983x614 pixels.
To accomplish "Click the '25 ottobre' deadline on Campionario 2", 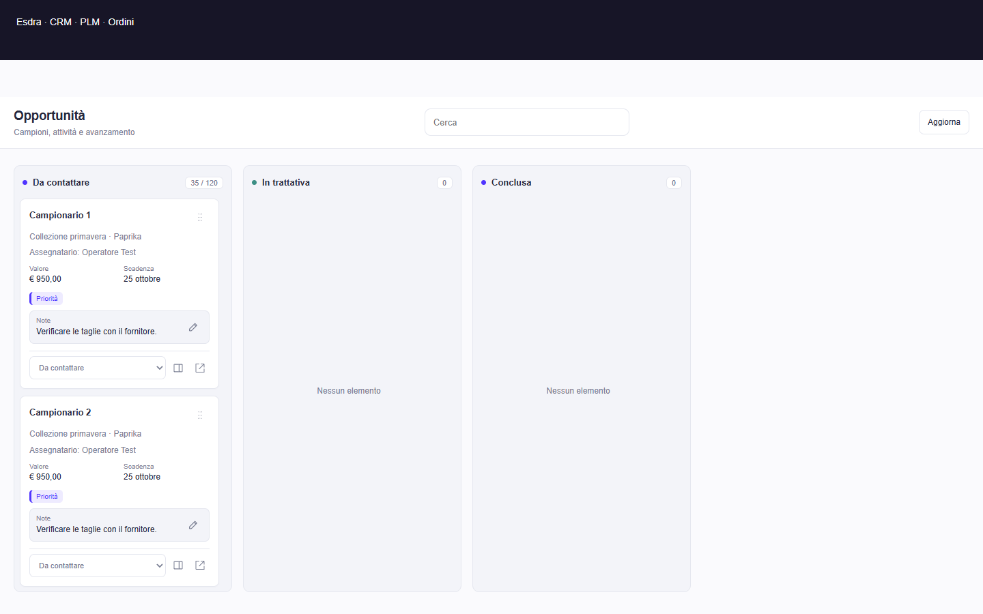I will click(x=142, y=477).
